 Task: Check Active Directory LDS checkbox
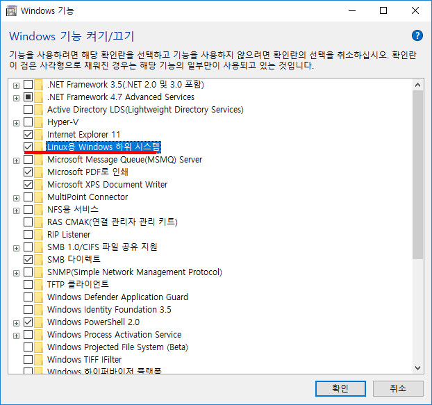28,109
